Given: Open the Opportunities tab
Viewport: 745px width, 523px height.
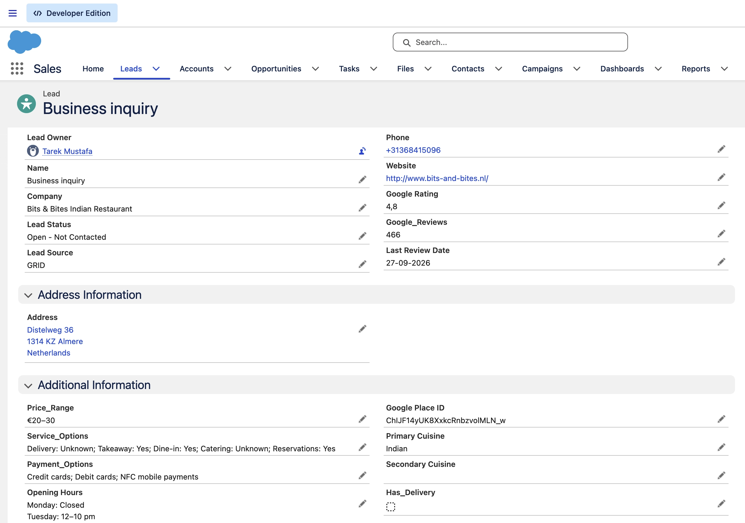Looking at the screenshot, I should (x=276, y=69).
